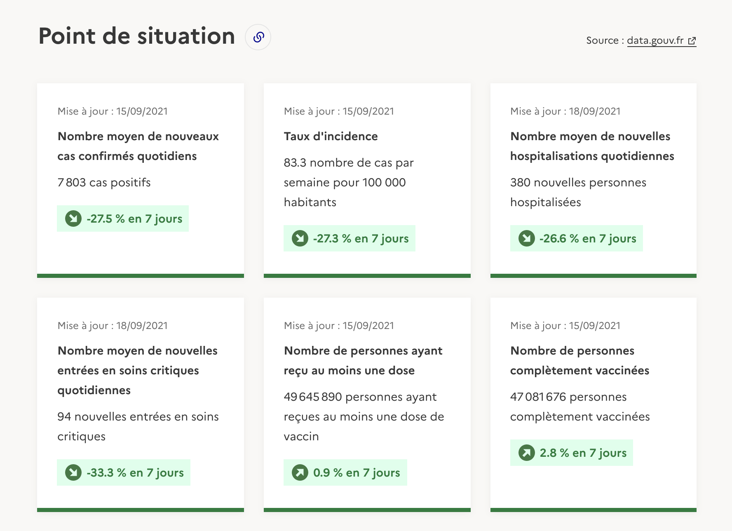
Task: Click 'Nombre de personnes ayant reçu au moins une dose'
Action: click(363, 360)
